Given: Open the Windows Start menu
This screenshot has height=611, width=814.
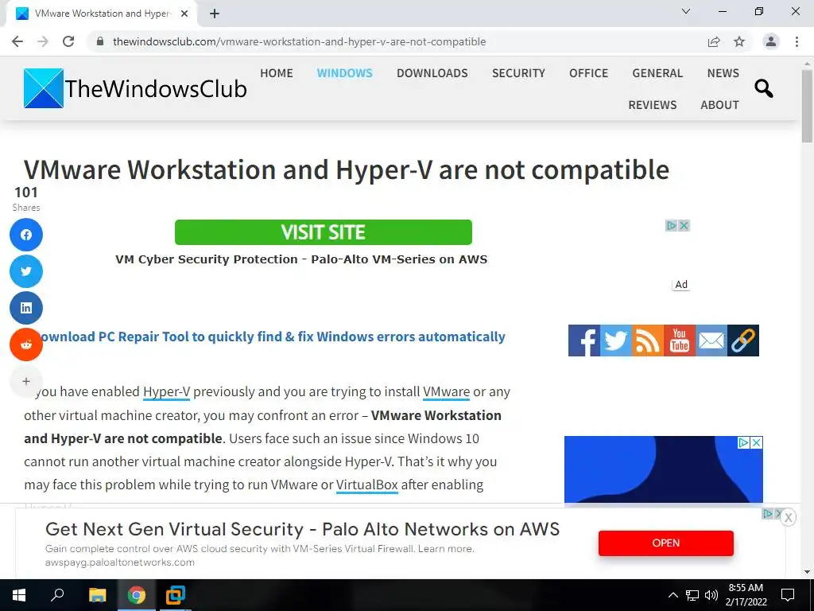Looking at the screenshot, I should (19, 595).
